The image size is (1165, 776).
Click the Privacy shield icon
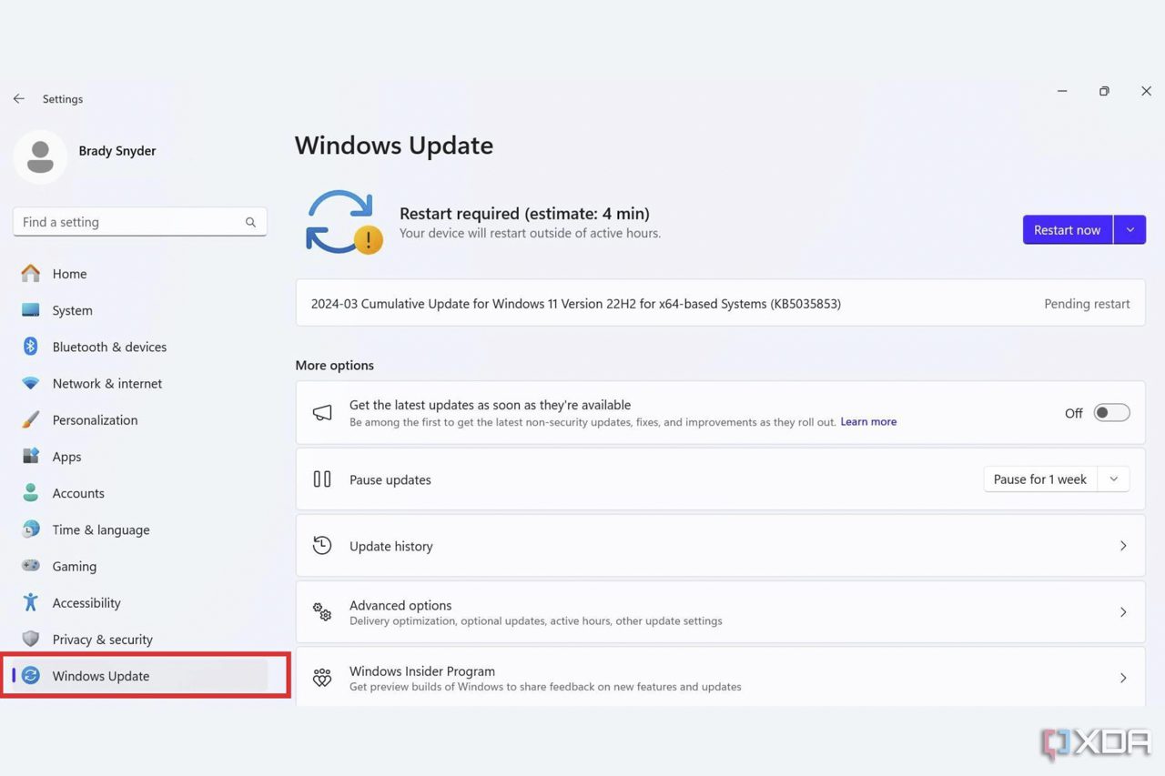(31, 639)
